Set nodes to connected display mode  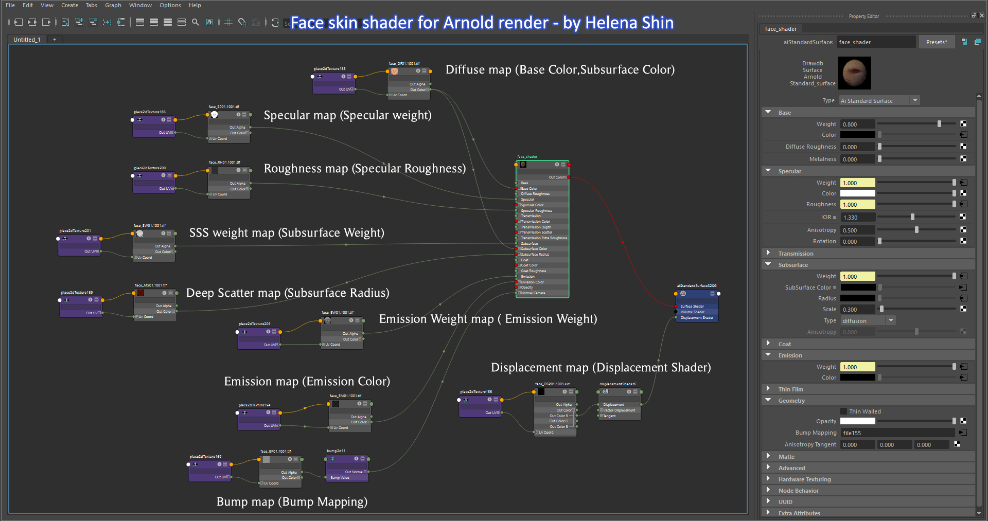pos(154,22)
